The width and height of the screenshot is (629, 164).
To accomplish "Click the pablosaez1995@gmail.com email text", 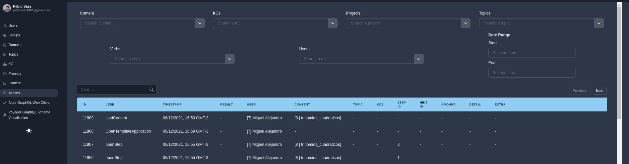I will pyautogui.click(x=31, y=10).
